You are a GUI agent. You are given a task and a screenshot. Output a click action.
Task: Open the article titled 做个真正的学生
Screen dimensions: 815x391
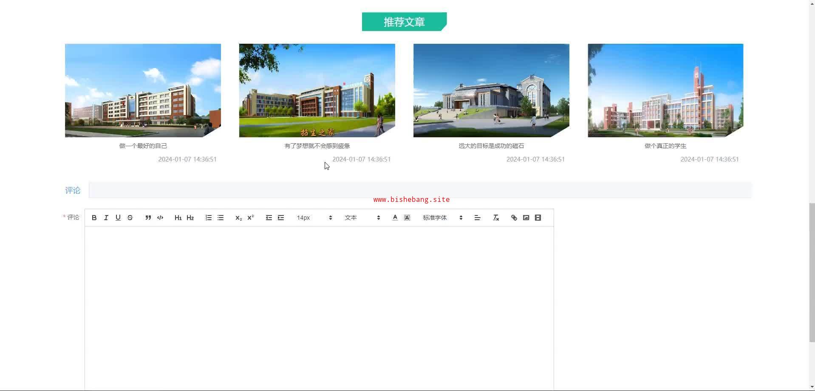[x=665, y=146]
